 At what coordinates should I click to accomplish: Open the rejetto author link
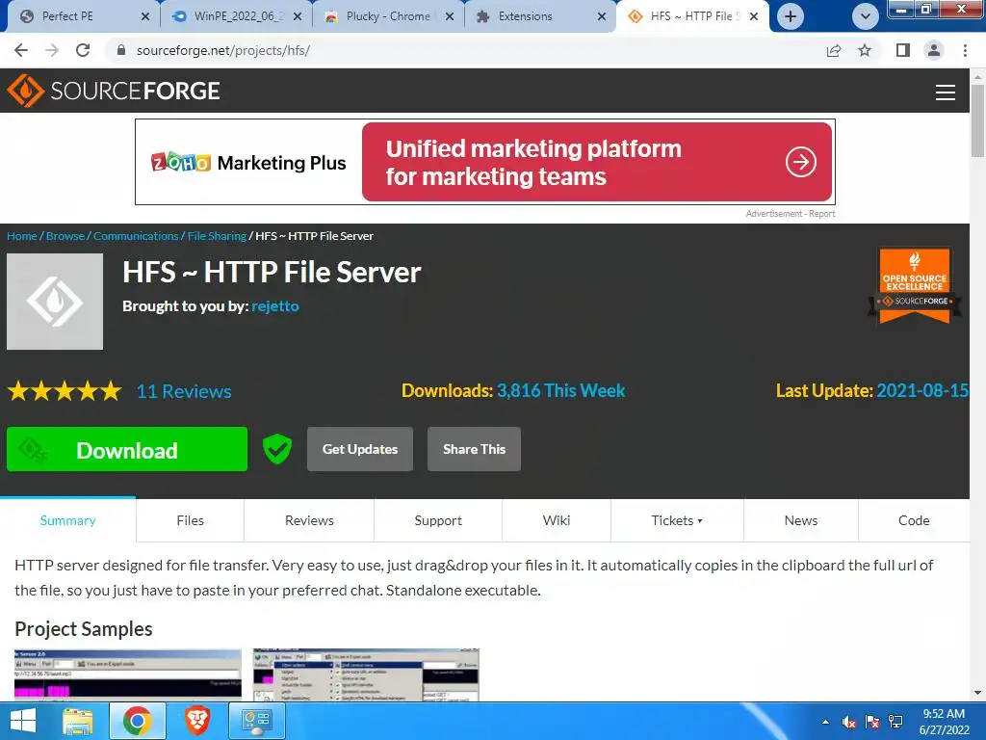point(275,306)
